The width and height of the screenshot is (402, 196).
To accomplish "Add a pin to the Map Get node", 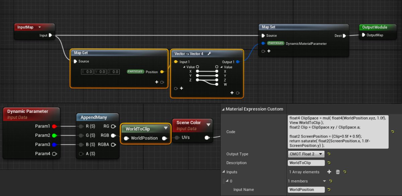I will click(156, 82).
